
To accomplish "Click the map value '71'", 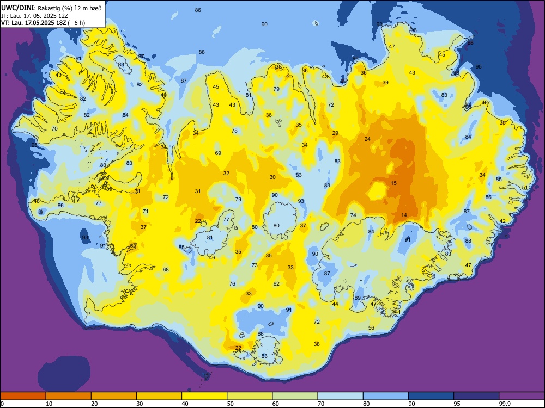I will pos(146,211).
